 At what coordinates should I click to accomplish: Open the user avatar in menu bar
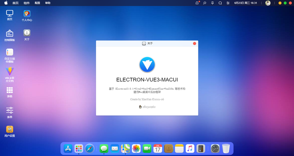268,3
